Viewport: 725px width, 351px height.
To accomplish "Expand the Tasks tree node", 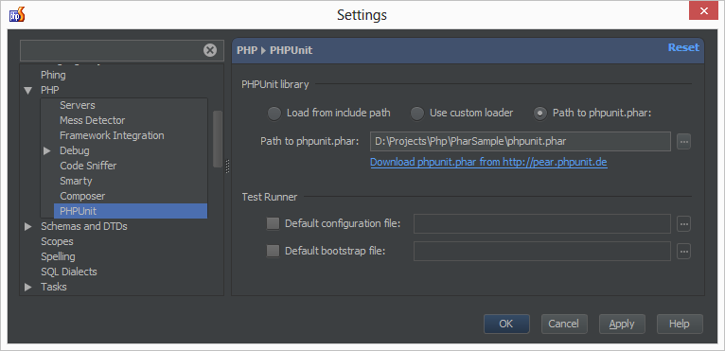I will (x=28, y=288).
